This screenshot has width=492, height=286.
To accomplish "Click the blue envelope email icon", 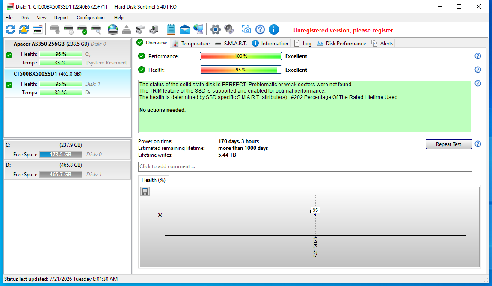I will pos(185,30).
